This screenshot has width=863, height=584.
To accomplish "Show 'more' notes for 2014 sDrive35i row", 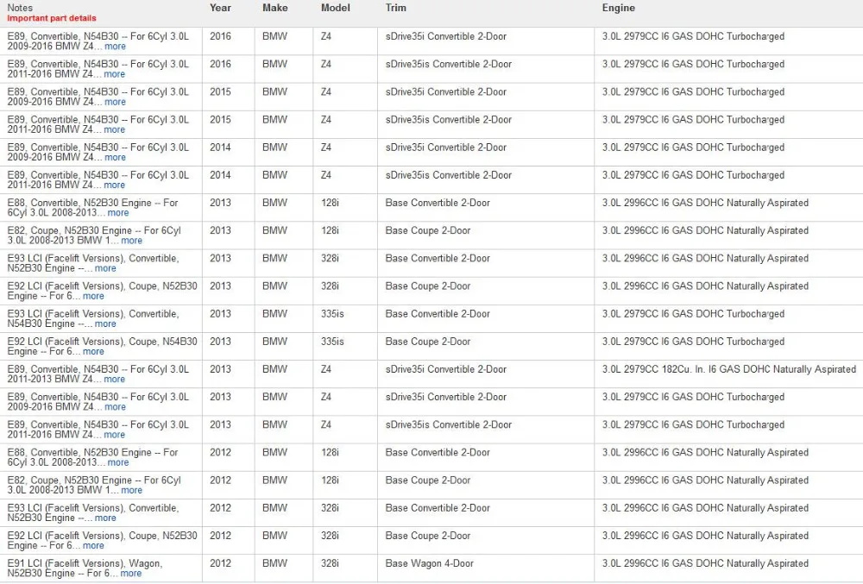I will [115, 157].
